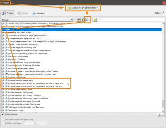Click the list scrollbar down arrow
This screenshot has height=128, width=166.
pyautogui.click(x=163, y=111)
